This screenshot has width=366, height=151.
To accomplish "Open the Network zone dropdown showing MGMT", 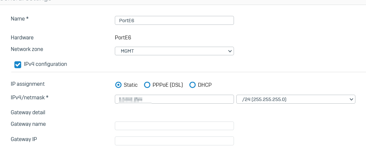I will [174, 51].
